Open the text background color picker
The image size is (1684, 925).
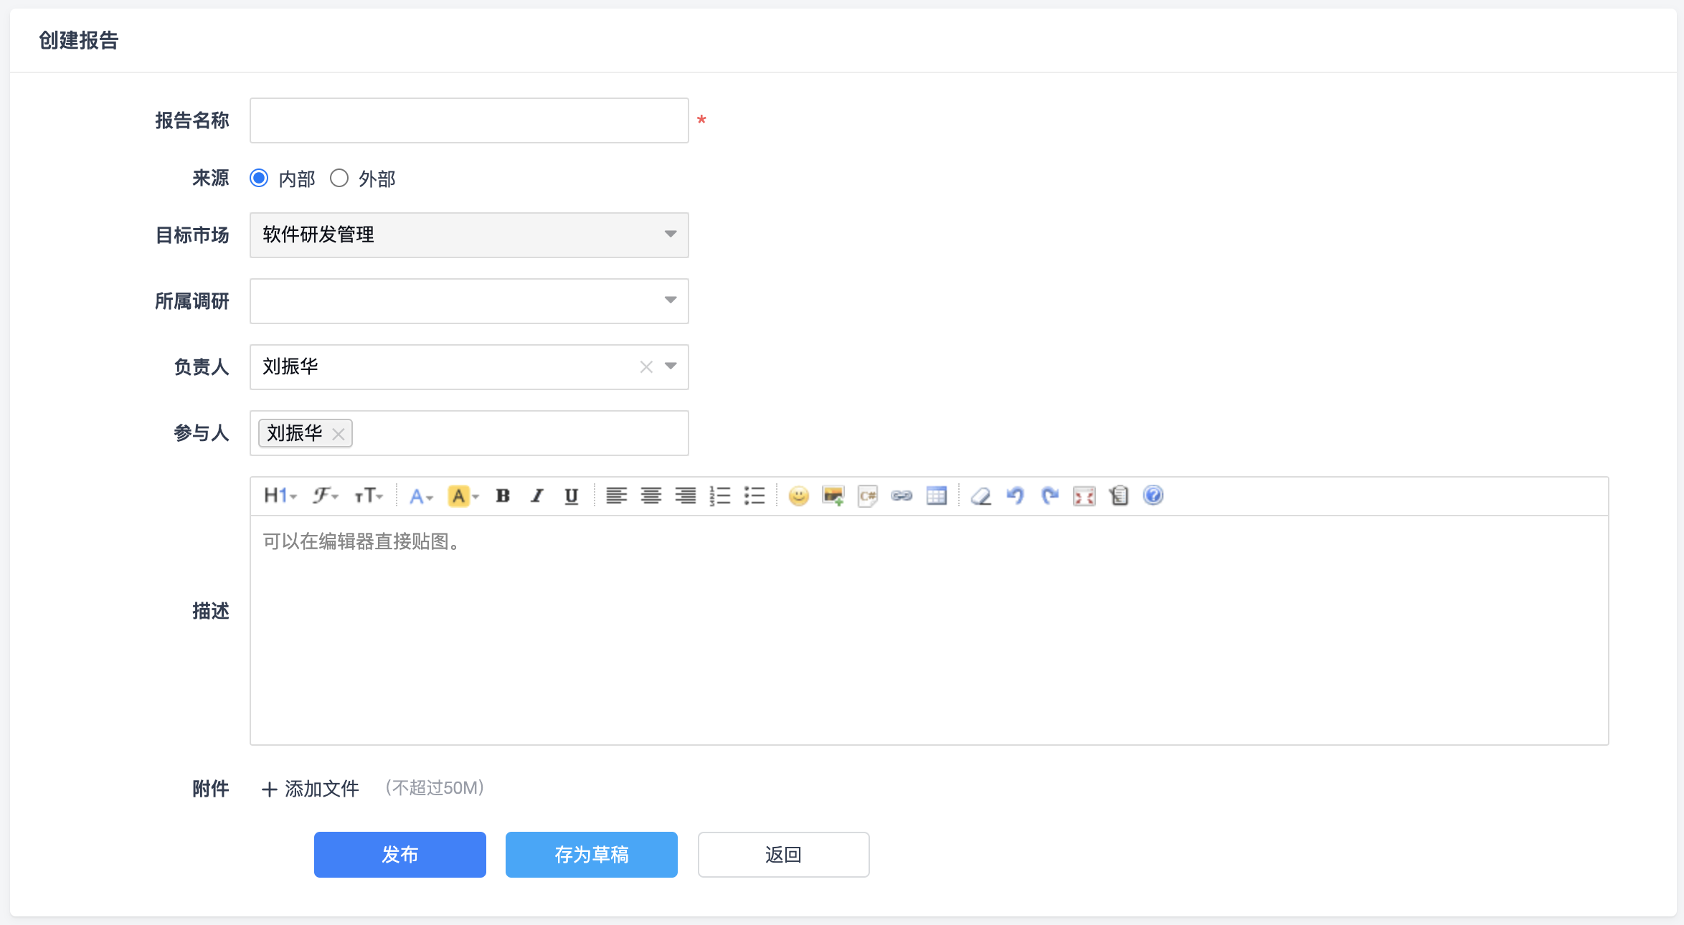pos(463,495)
